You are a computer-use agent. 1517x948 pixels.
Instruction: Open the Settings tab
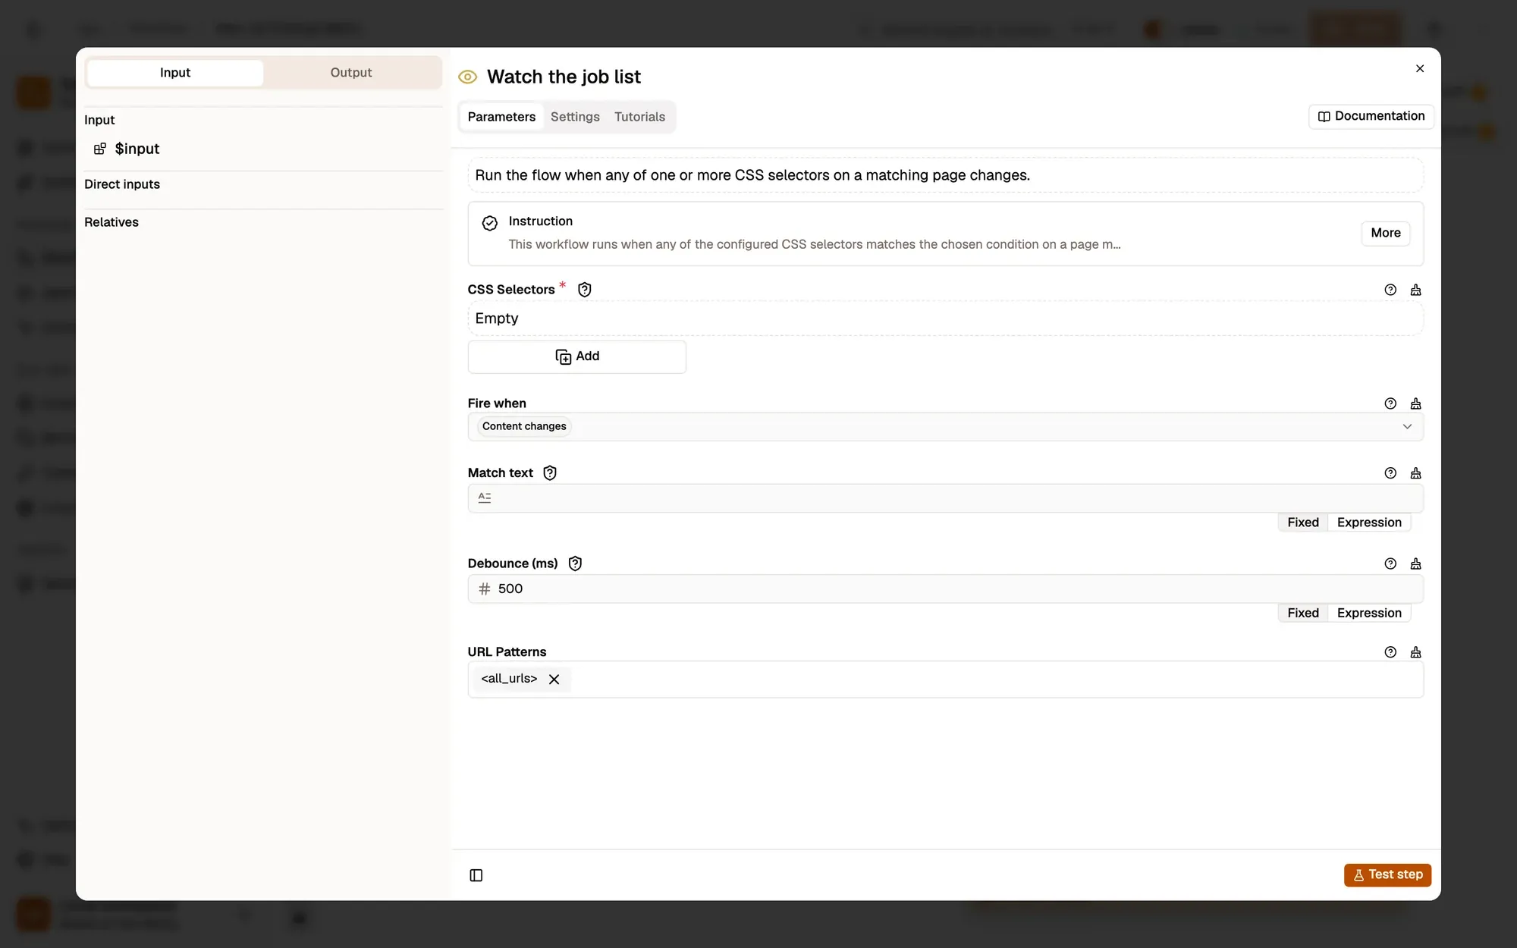(575, 117)
